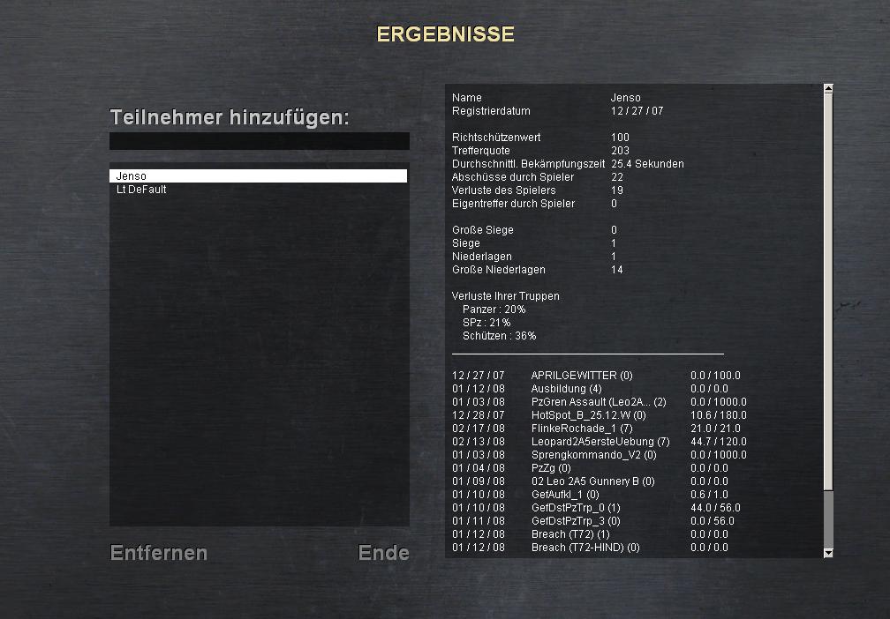Click in the Teilnehmer hinzufügen text field

point(259,141)
